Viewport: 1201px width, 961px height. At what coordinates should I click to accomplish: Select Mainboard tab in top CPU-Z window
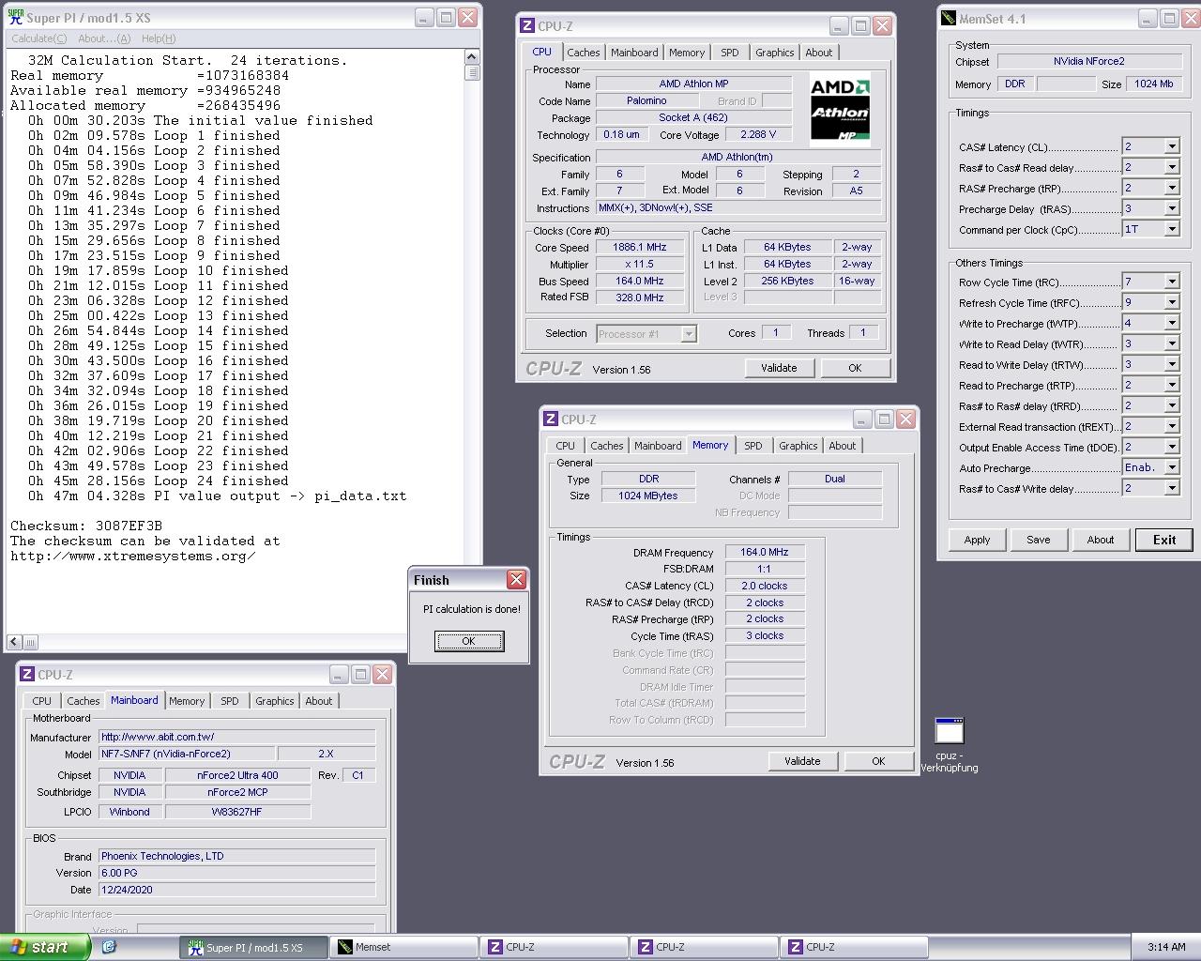(x=634, y=53)
